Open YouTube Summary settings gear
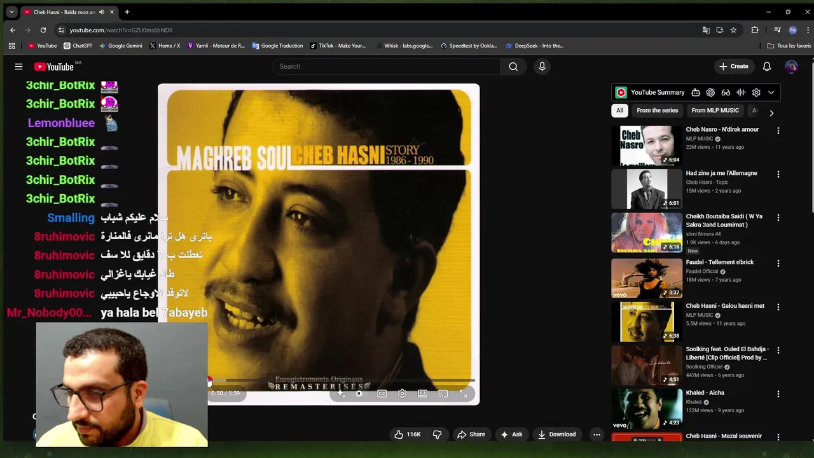Viewport: 814px width, 458px height. click(x=756, y=92)
